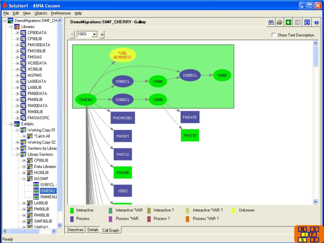The height and width of the screenshot is (243, 324).
Task: Select the FMISIASSRC library item
Action: click(39, 118)
